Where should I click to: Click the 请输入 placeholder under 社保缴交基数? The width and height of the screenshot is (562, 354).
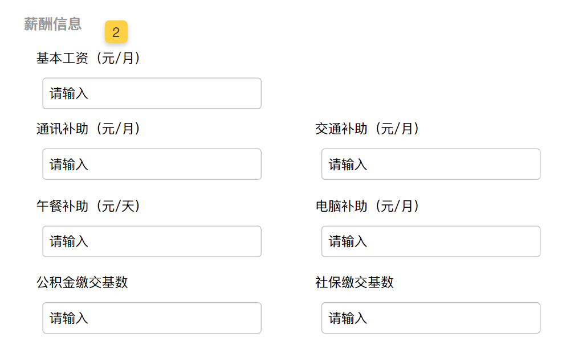(348, 319)
